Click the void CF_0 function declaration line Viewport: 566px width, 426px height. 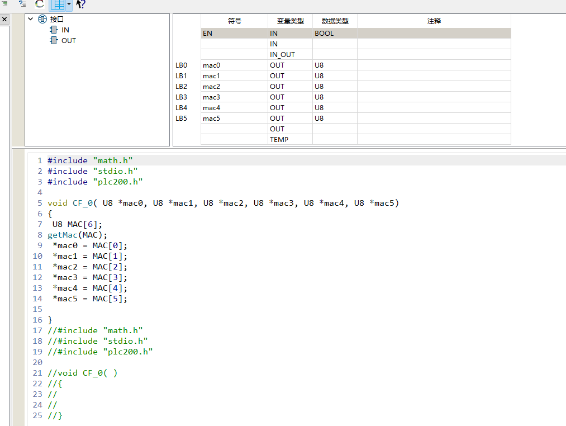[223, 203]
